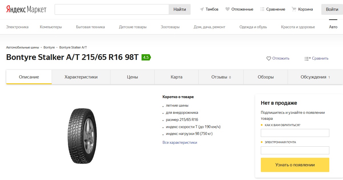Click the Войти login button
This screenshot has height=180, width=343.
click(x=332, y=9)
